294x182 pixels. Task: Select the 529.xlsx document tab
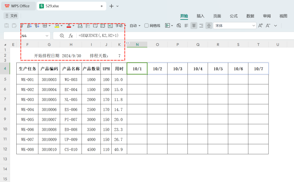[71, 6]
